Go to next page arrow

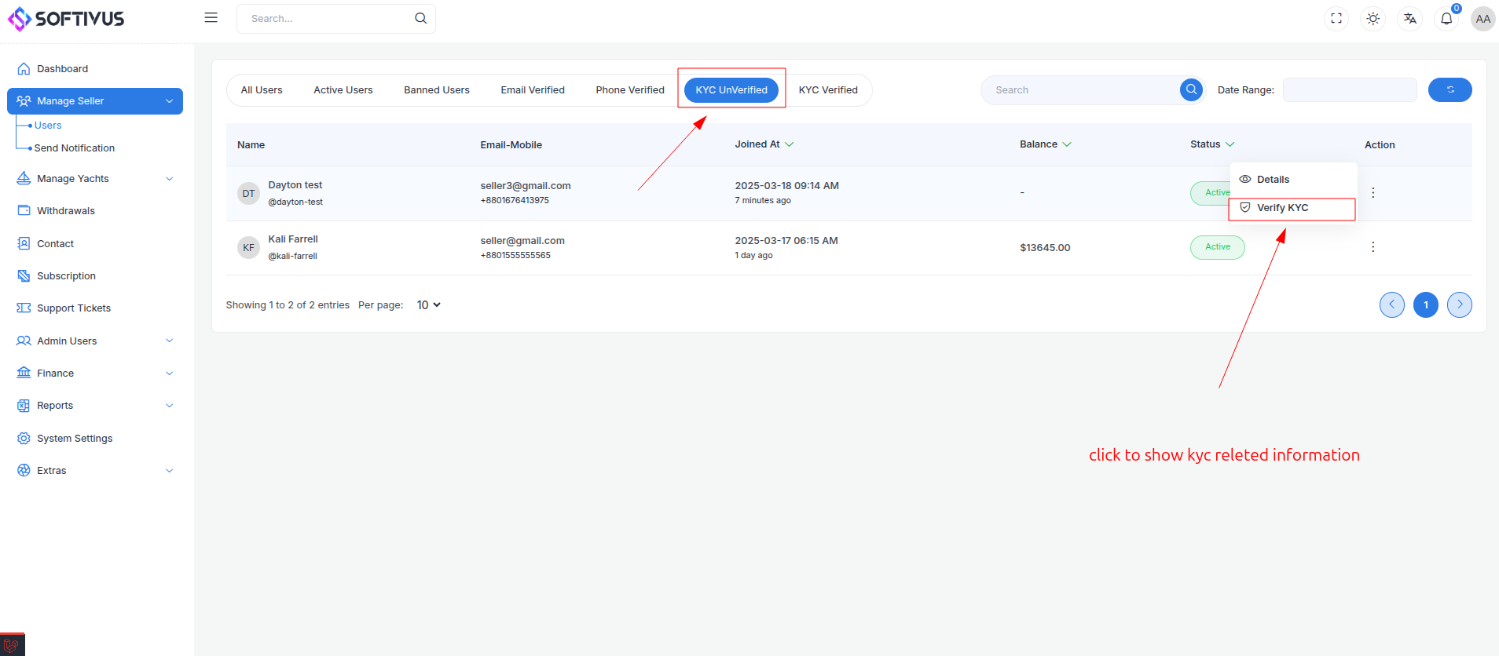[x=1460, y=304]
